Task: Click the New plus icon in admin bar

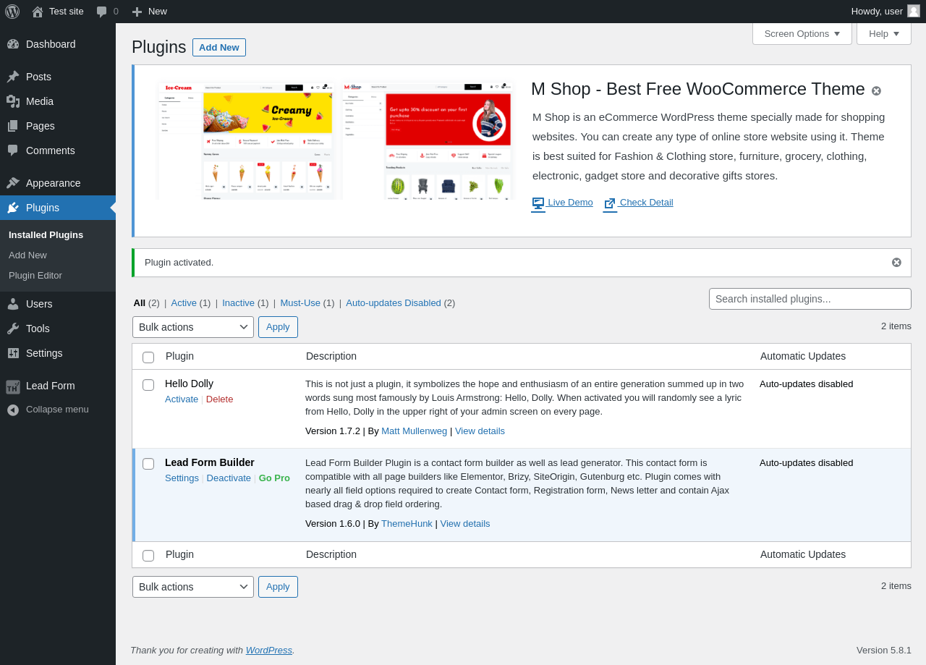Action: click(x=137, y=12)
